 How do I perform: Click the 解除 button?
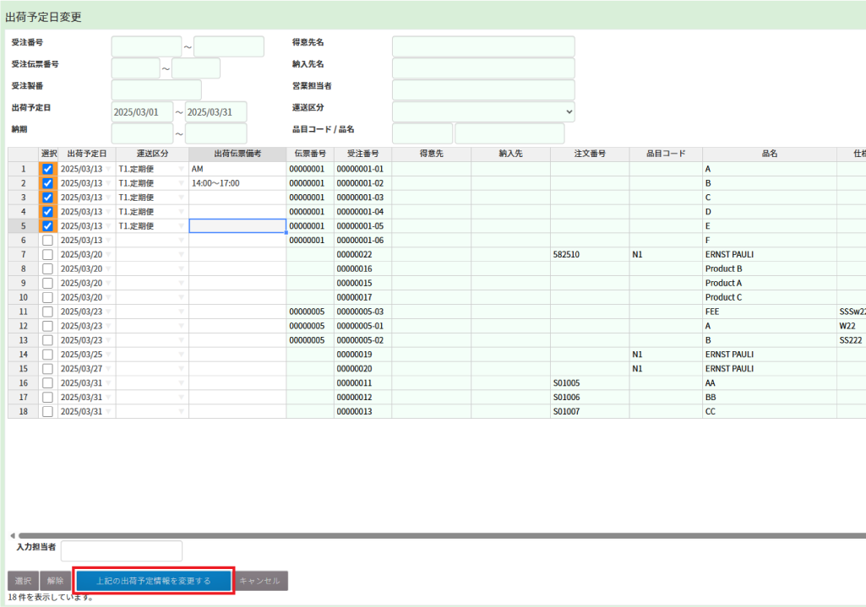[55, 581]
